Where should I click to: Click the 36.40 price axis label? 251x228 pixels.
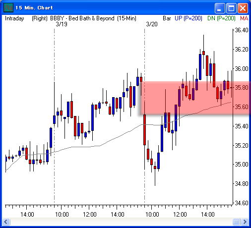242,30
